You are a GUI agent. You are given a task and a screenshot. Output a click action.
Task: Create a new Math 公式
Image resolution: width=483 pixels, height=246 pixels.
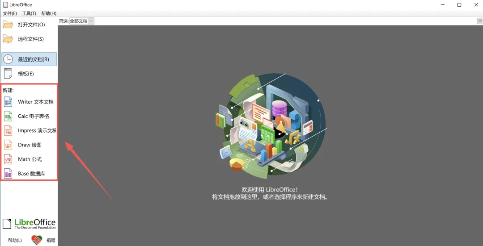click(x=29, y=159)
